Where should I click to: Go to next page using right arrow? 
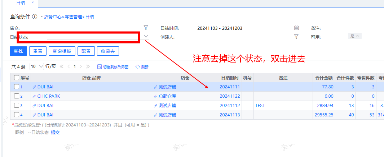click(81, 66)
